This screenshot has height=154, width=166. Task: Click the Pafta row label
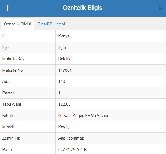[x=7, y=149]
